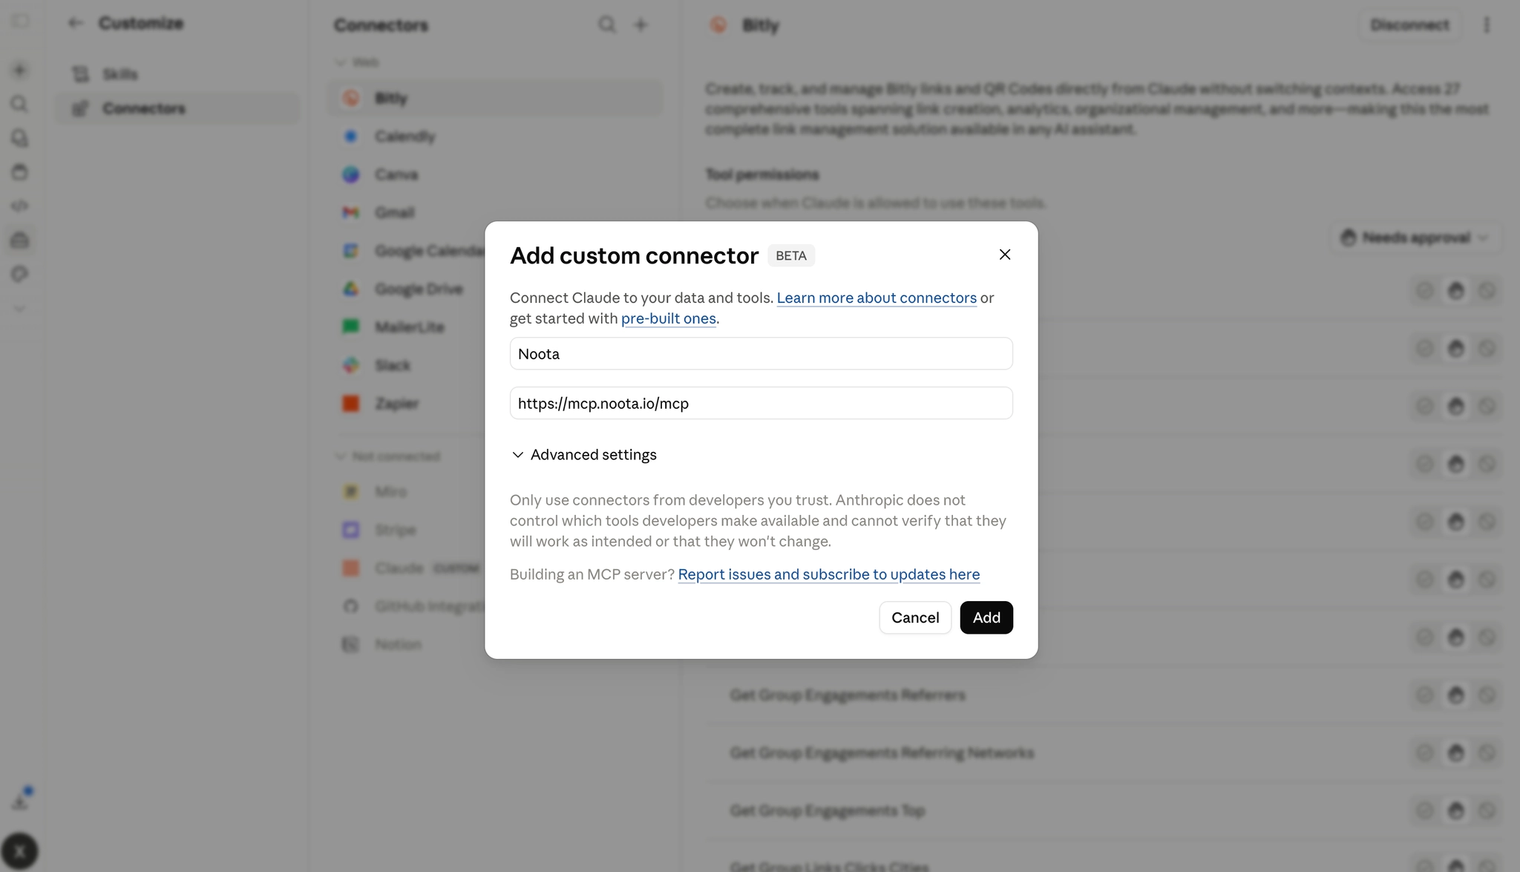Follow the pre-built ones link
1520x872 pixels.
669,318
